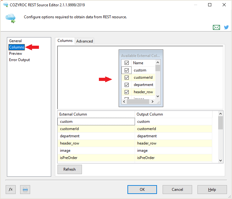Open the General page in sidebar
Viewport: 232px width, 199px height.
point(15,41)
